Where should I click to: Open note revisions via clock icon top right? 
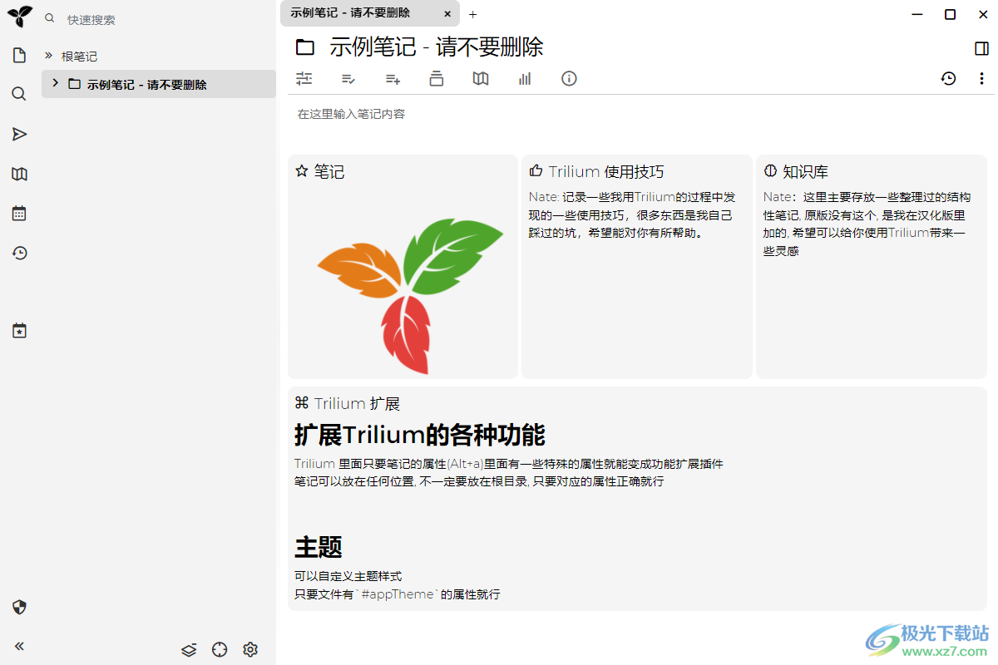[948, 78]
